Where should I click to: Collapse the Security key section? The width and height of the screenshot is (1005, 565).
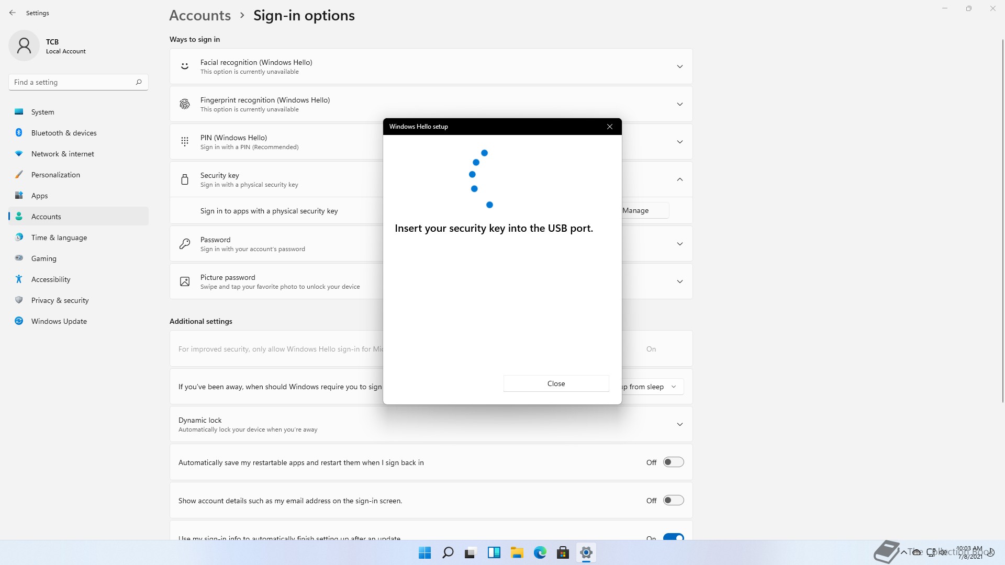click(x=679, y=179)
